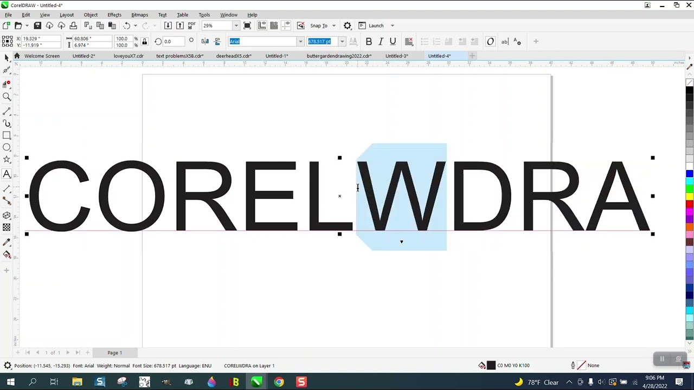Open the Effects menu
This screenshot has width=694, height=390.
[x=114, y=15]
